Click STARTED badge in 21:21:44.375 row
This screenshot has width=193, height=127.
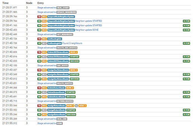tap(70, 92)
